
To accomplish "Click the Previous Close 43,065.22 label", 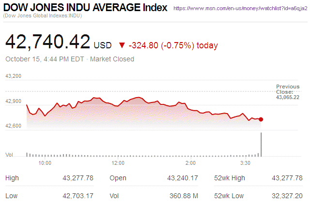I will pyautogui.click(x=288, y=92).
